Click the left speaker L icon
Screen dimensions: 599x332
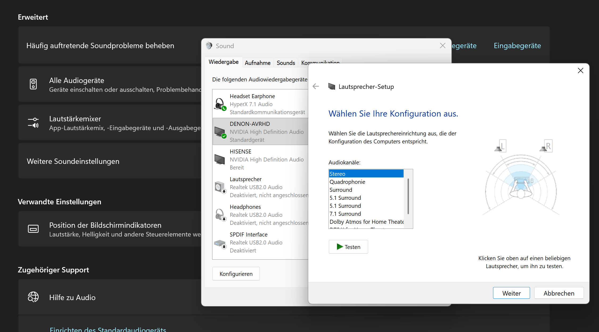pos(500,146)
